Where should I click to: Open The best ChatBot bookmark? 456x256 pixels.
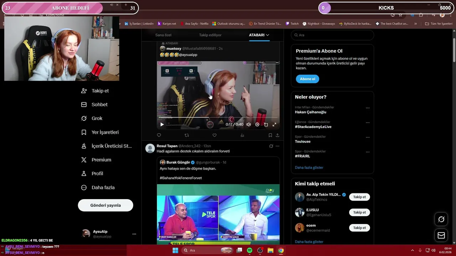click(392, 24)
